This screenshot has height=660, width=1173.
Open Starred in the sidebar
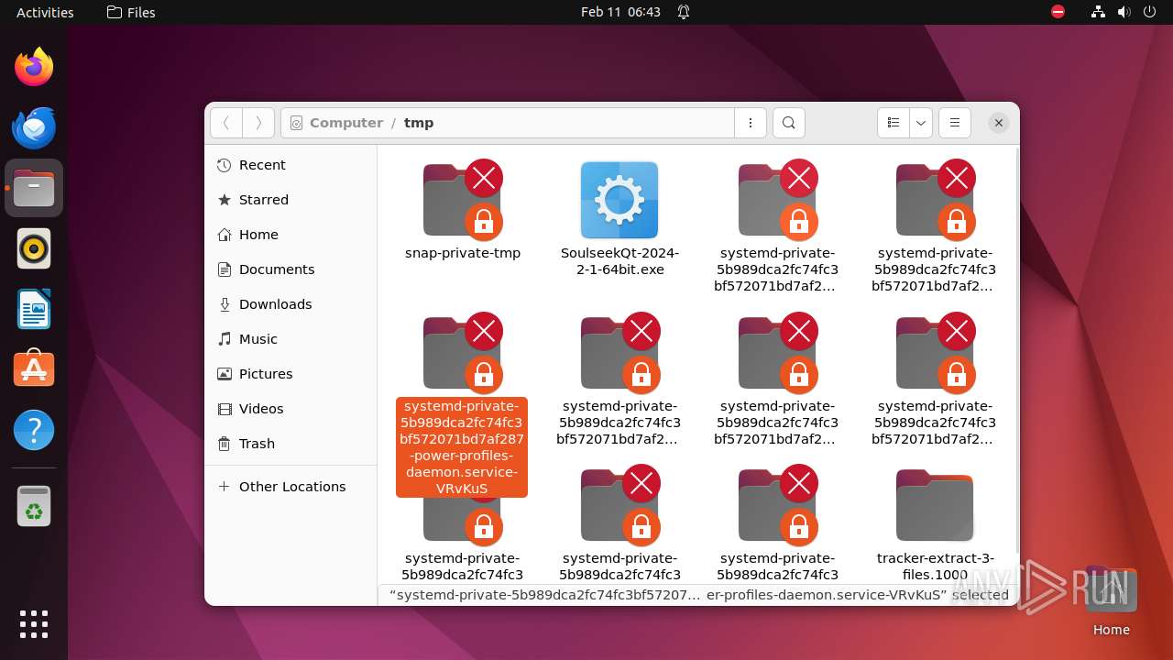click(291, 200)
